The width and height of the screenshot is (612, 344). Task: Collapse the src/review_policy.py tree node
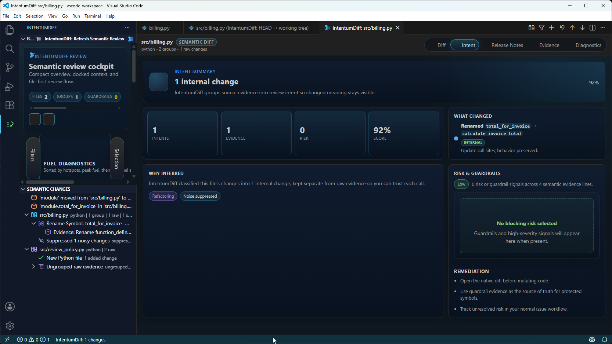tap(26, 249)
